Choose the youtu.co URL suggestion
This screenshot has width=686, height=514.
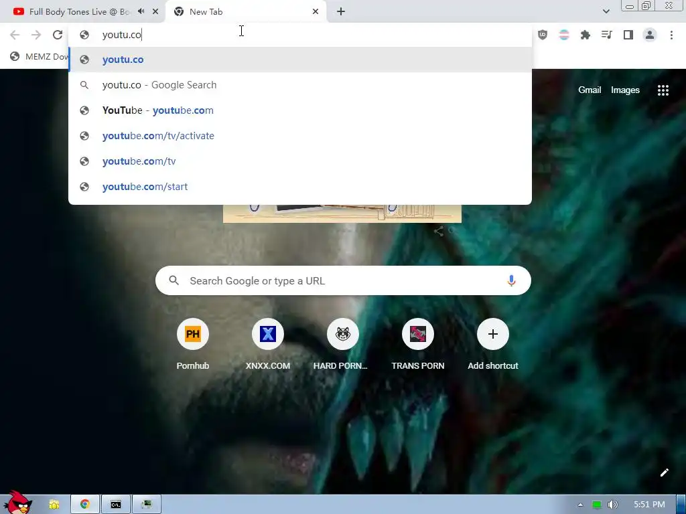pos(300,60)
